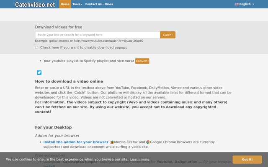Click the 'Check here if you want to disable download popups' label
Screen dimensions: 268x167
84,48
